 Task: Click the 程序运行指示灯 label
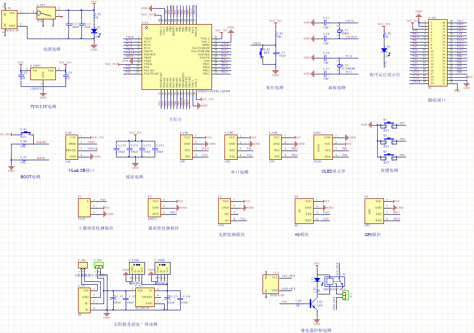coord(385,74)
